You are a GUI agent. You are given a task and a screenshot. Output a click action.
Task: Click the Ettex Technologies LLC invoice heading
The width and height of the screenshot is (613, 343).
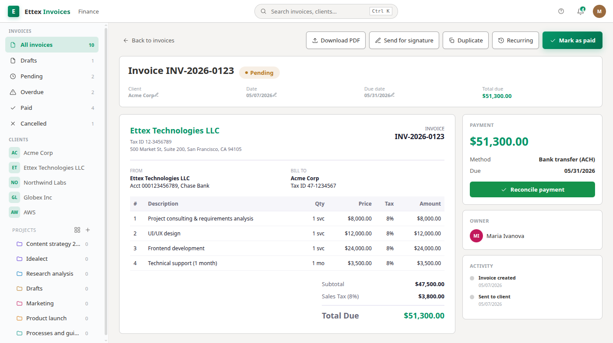(x=175, y=130)
